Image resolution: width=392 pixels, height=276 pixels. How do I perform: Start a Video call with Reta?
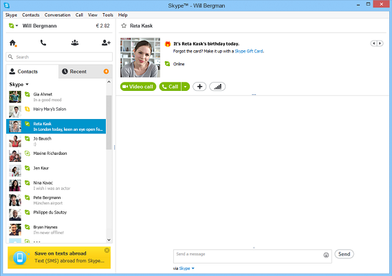point(138,87)
